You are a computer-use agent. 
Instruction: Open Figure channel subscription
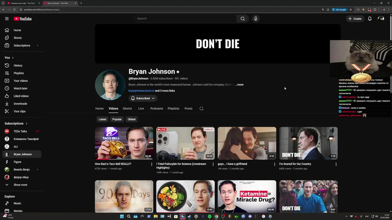click(22, 162)
